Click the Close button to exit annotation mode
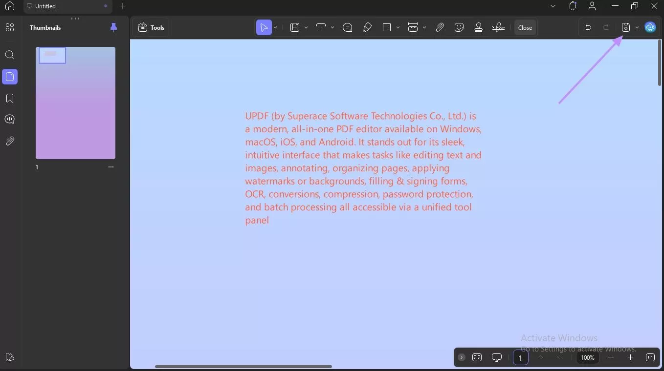This screenshot has width=664, height=371. tap(525, 27)
